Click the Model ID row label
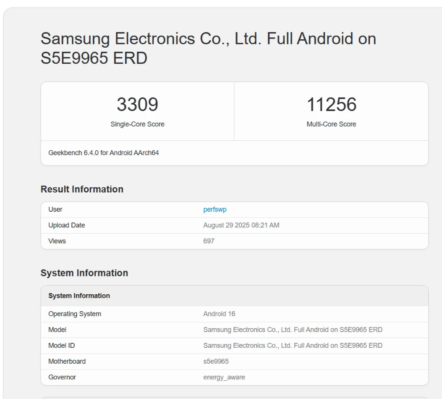The image size is (442, 399). (61, 346)
